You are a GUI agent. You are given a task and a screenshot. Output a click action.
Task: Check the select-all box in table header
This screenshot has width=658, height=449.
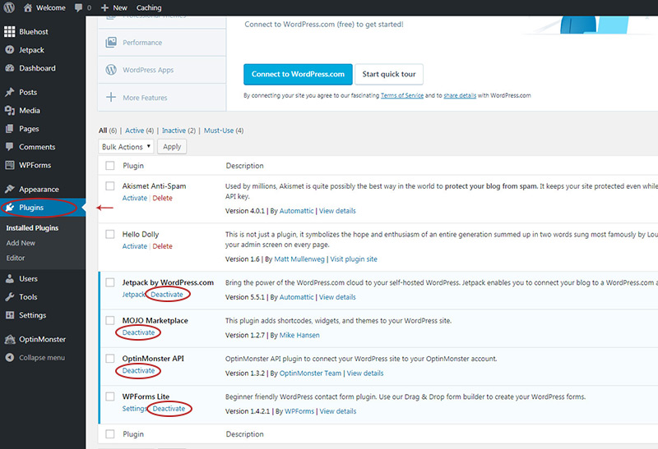[110, 166]
